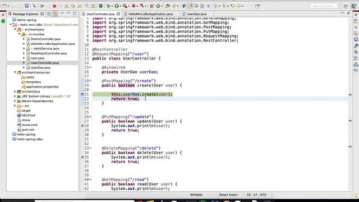Maximize the Package Explorer view
Screen dimensions: 359x202
tap(75, 13)
